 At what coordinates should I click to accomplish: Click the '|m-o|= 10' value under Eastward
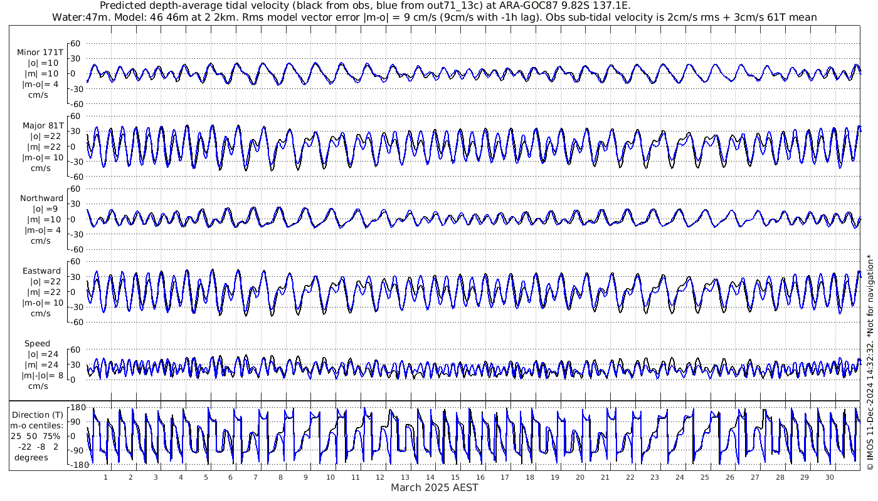42,303
